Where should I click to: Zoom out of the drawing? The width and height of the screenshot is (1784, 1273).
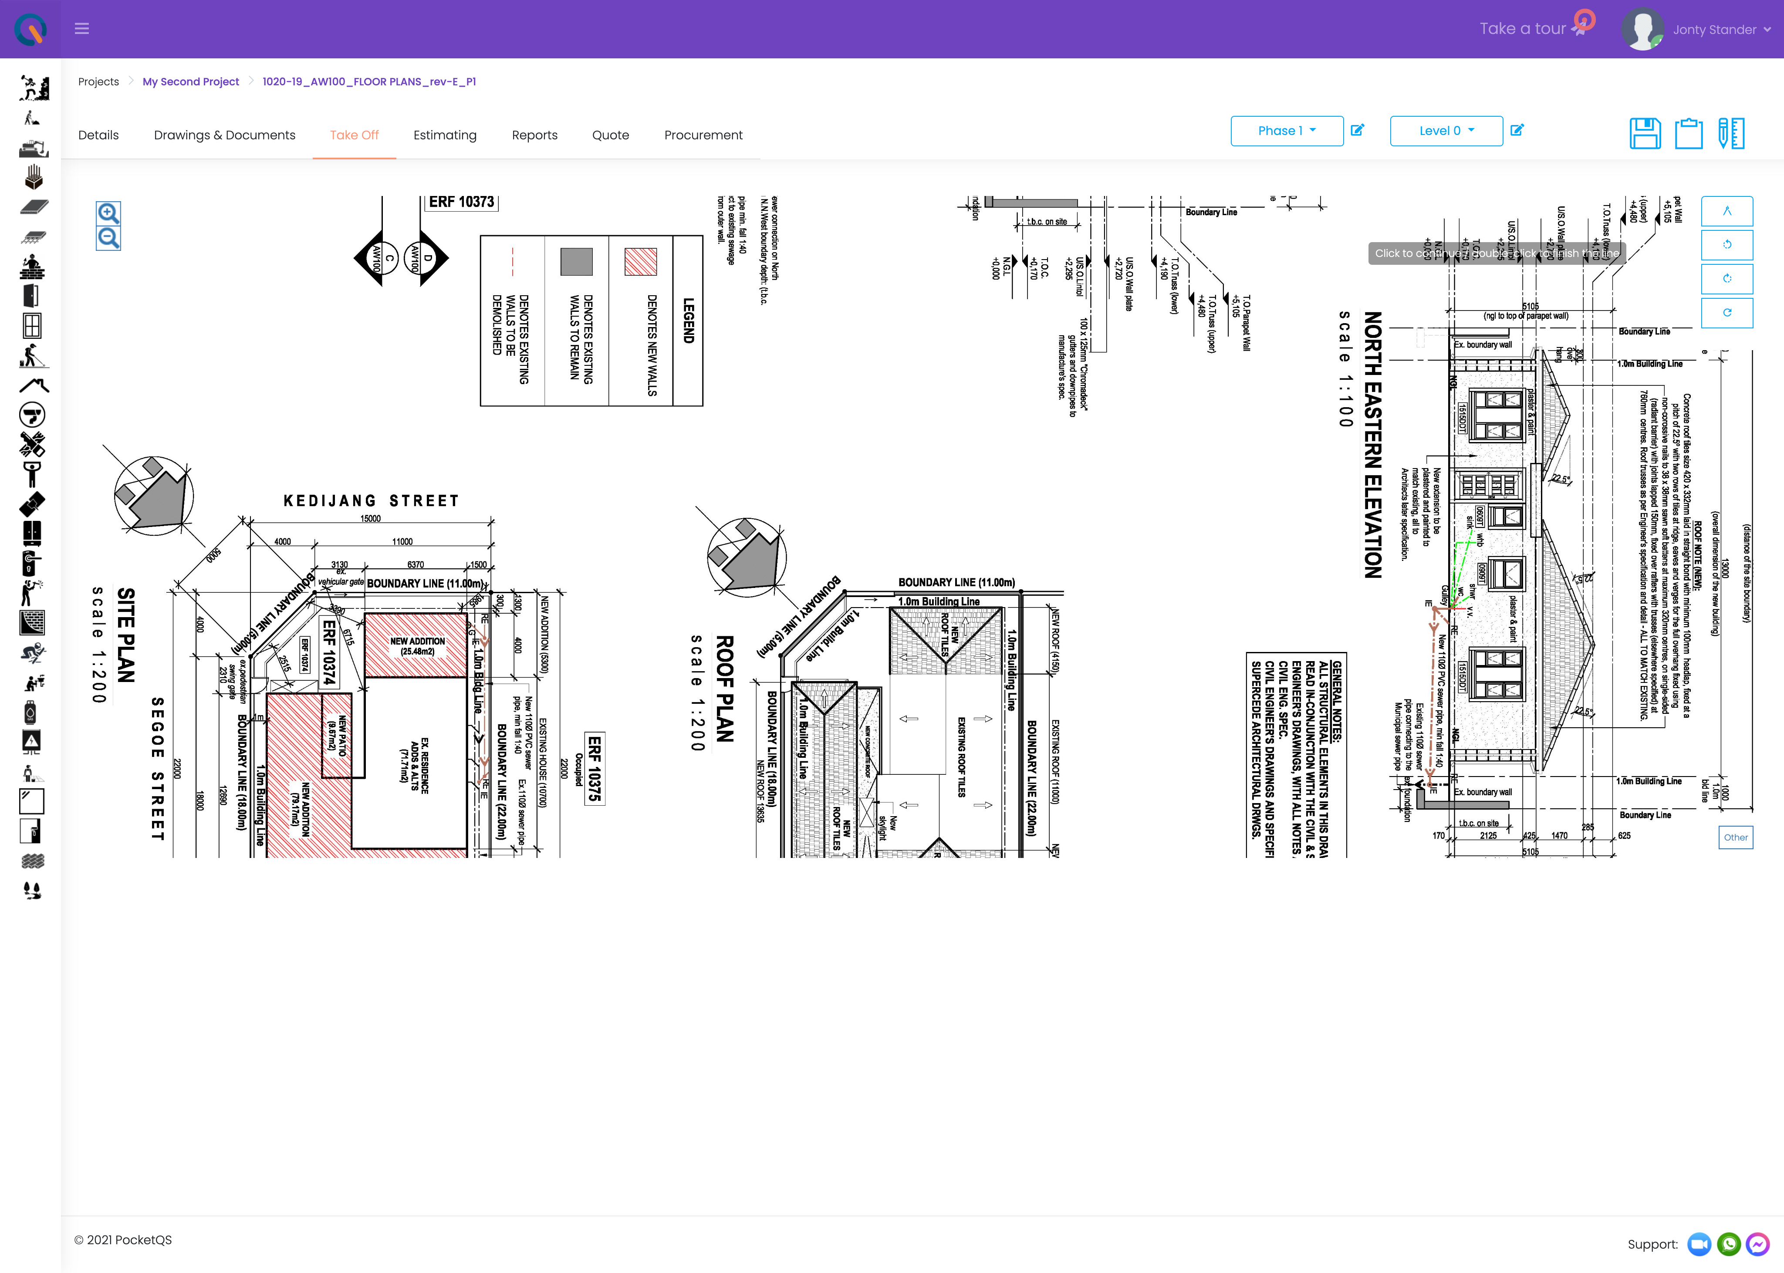(x=108, y=238)
